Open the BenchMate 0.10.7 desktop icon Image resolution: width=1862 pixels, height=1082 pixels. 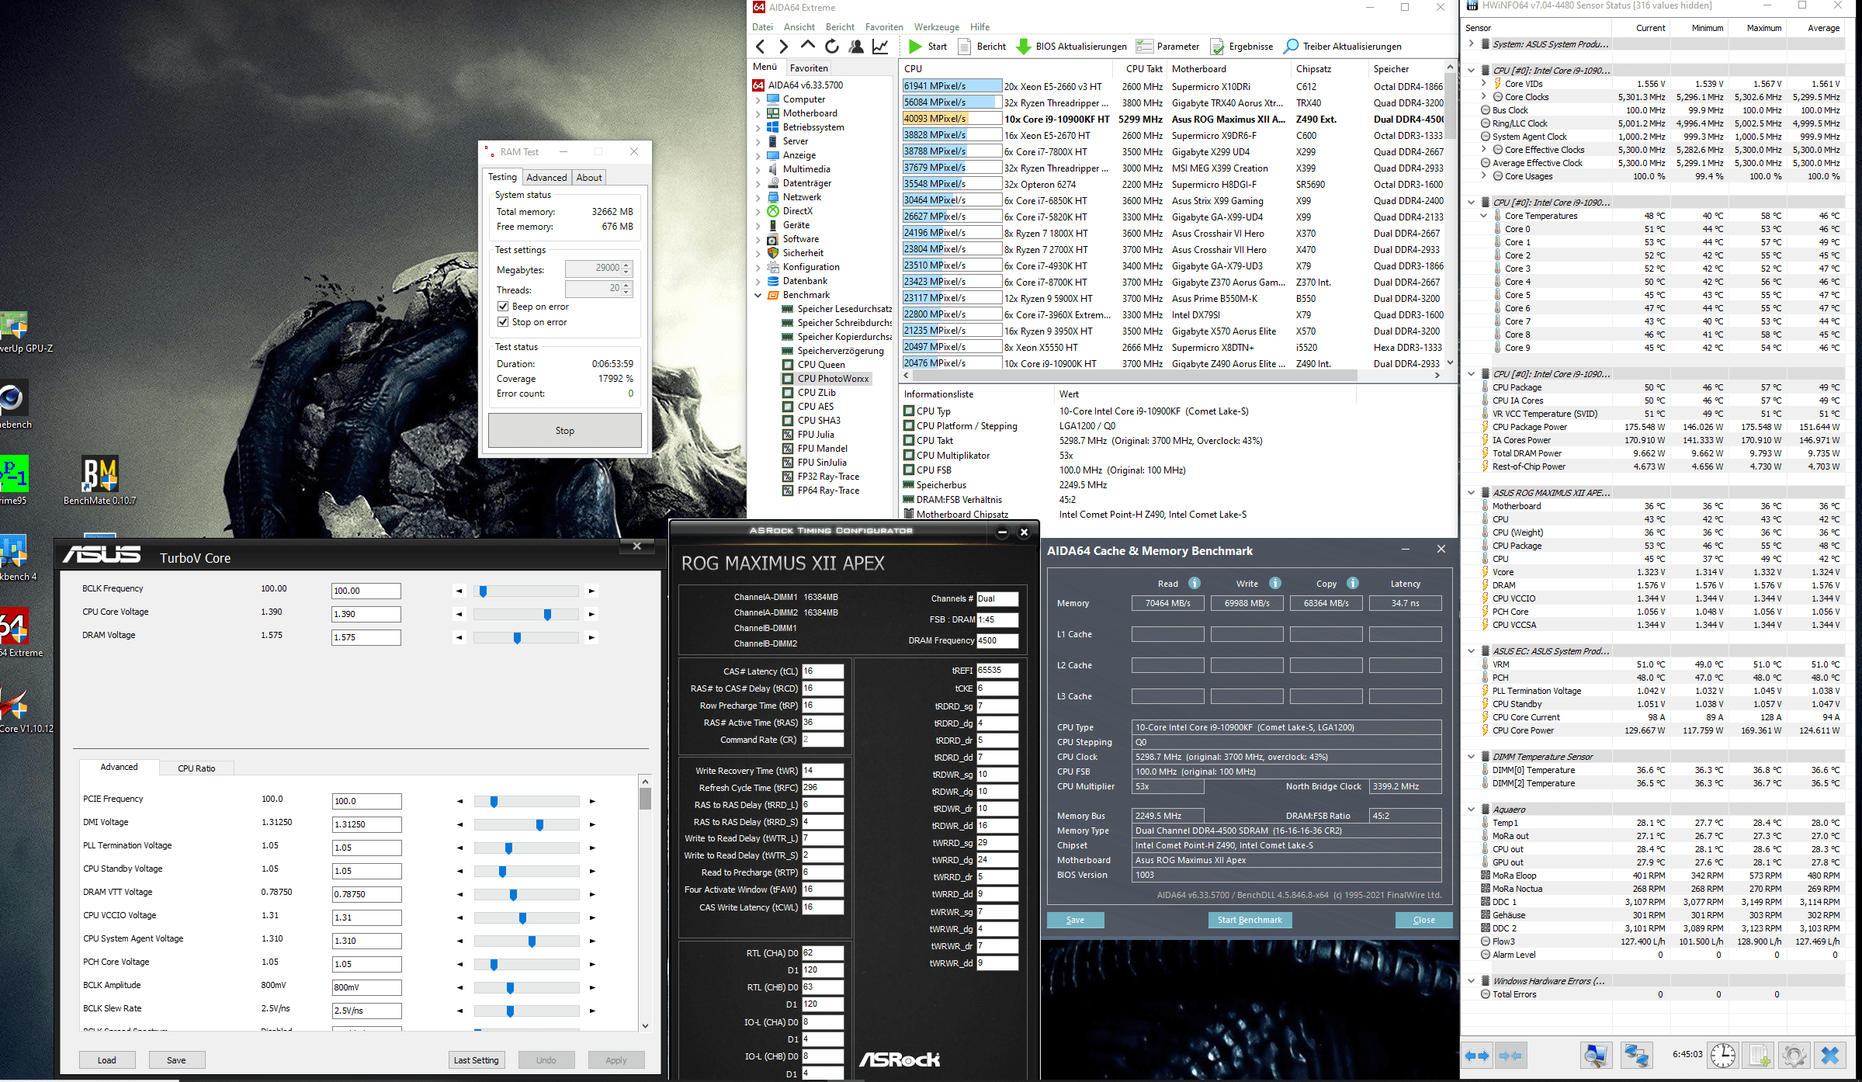[100, 481]
